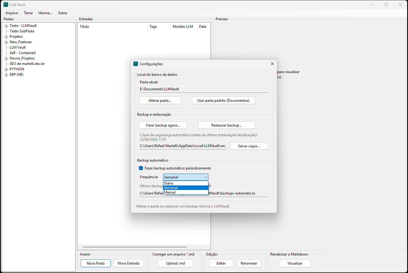The image size is (408, 273).
Task: Expand the Teste - LLMVault folder
Action: pos(6,26)
